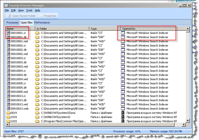Viewport: 199px width, 140px height.
Task: Switch to the Processes tab
Action: [x=12, y=23]
